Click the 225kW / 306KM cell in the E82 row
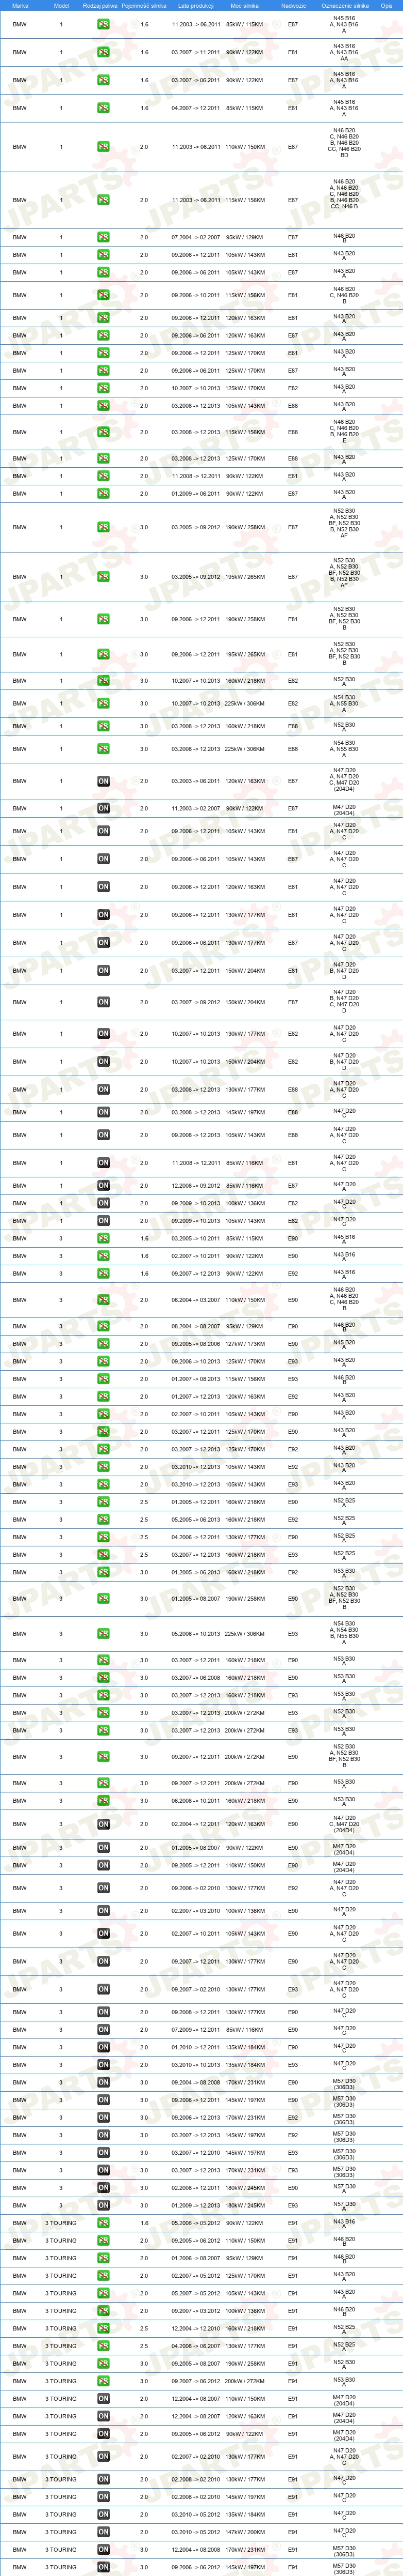The image size is (403, 2576). coord(244,703)
